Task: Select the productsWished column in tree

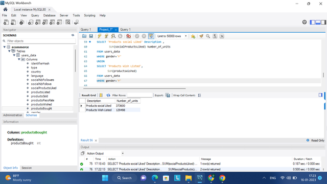Action: click(x=41, y=104)
